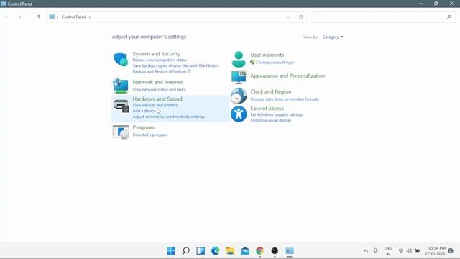
Task: Switch ENG IN input language
Action: click(x=388, y=251)
